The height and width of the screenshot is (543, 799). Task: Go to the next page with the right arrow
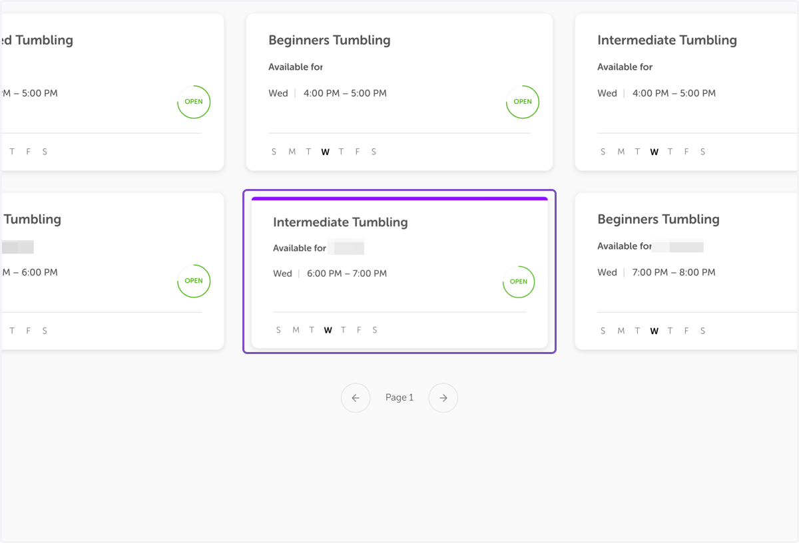tap(443, 398)
